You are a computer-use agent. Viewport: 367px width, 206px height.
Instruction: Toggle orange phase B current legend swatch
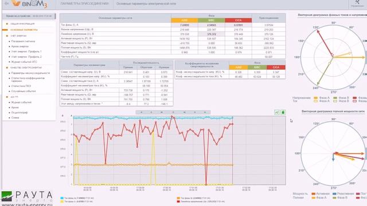[178, 198]
